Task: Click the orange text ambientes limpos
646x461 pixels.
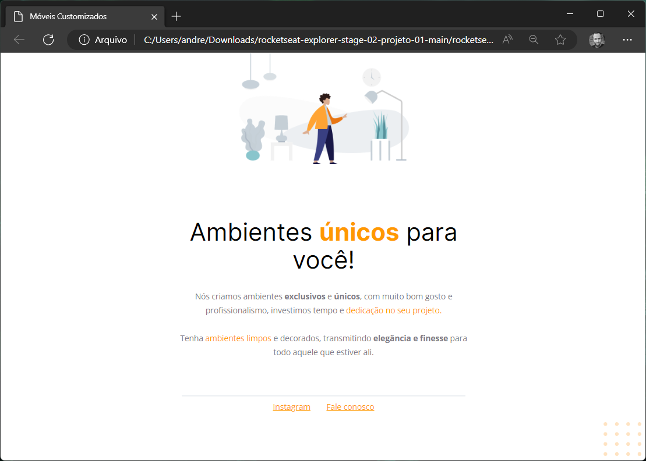Action: [x=238, y=338]
